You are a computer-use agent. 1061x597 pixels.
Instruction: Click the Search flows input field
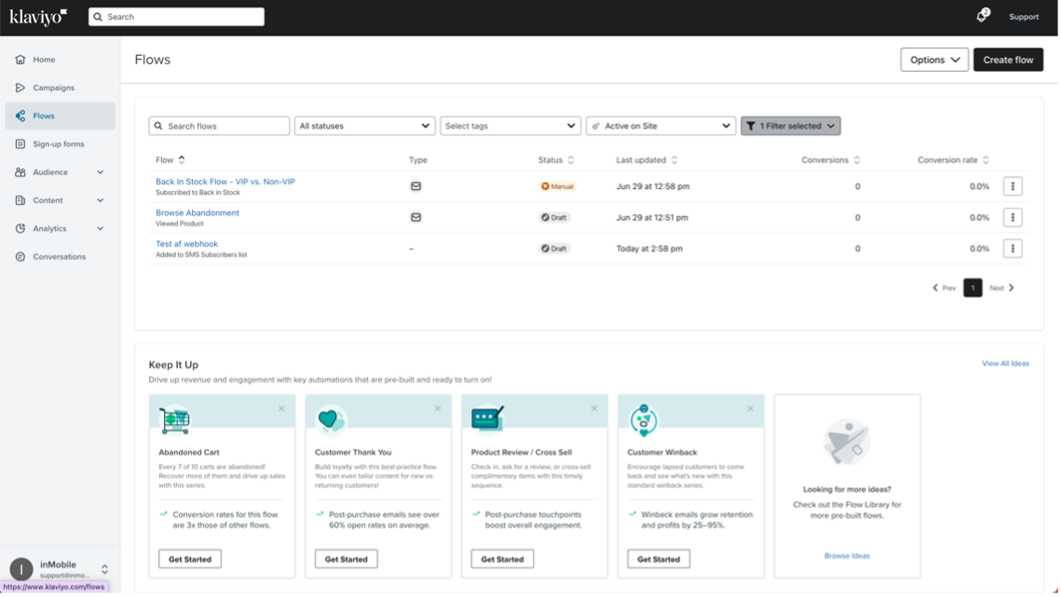pyautogui.click(x=219, y=126)
